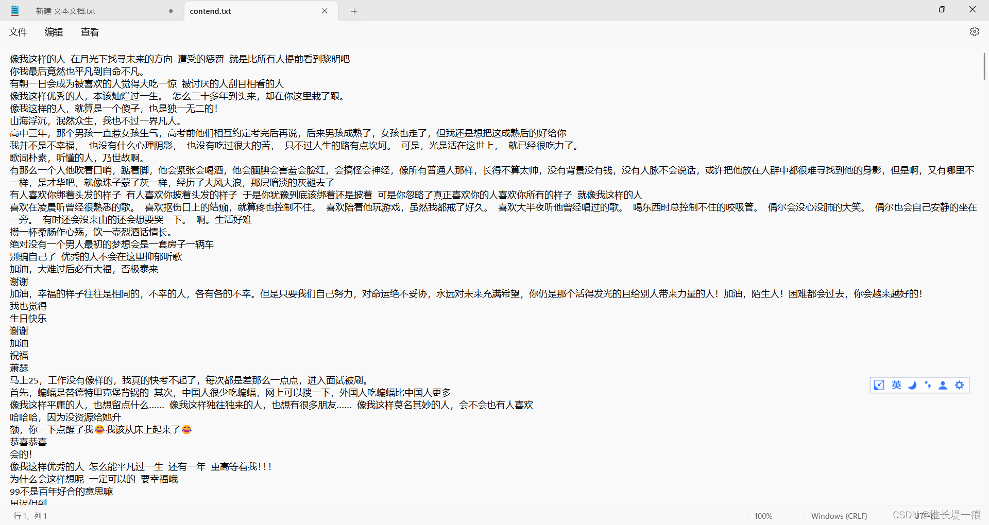Screen dimensions: 989x525
Task: Click line starting 哈哈哈，因为没资源给她升
Action: (65, 417)
